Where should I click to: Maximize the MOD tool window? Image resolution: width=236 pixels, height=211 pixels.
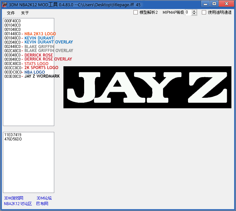click(x=214, y=4)
